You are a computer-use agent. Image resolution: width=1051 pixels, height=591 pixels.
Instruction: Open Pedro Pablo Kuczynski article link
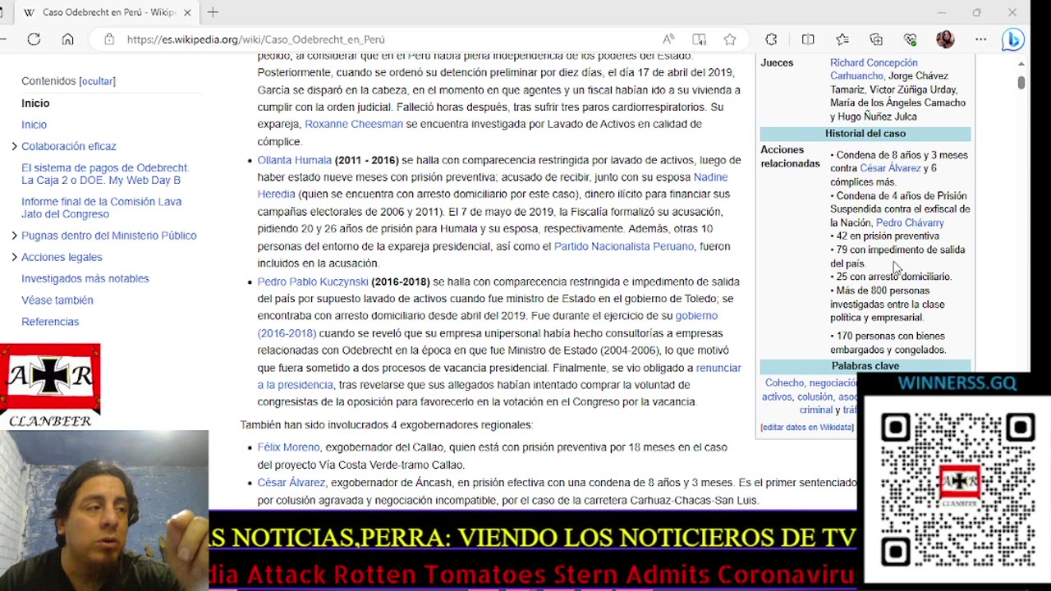coord(313,282)
